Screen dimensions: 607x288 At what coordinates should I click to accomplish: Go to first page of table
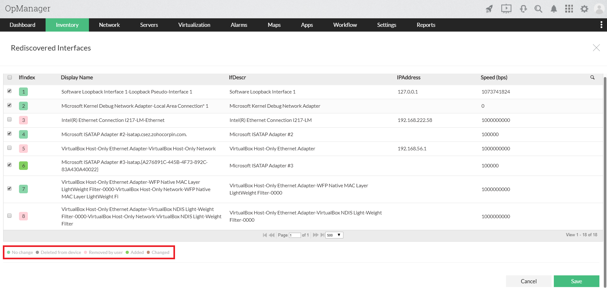tap(265, 235)
